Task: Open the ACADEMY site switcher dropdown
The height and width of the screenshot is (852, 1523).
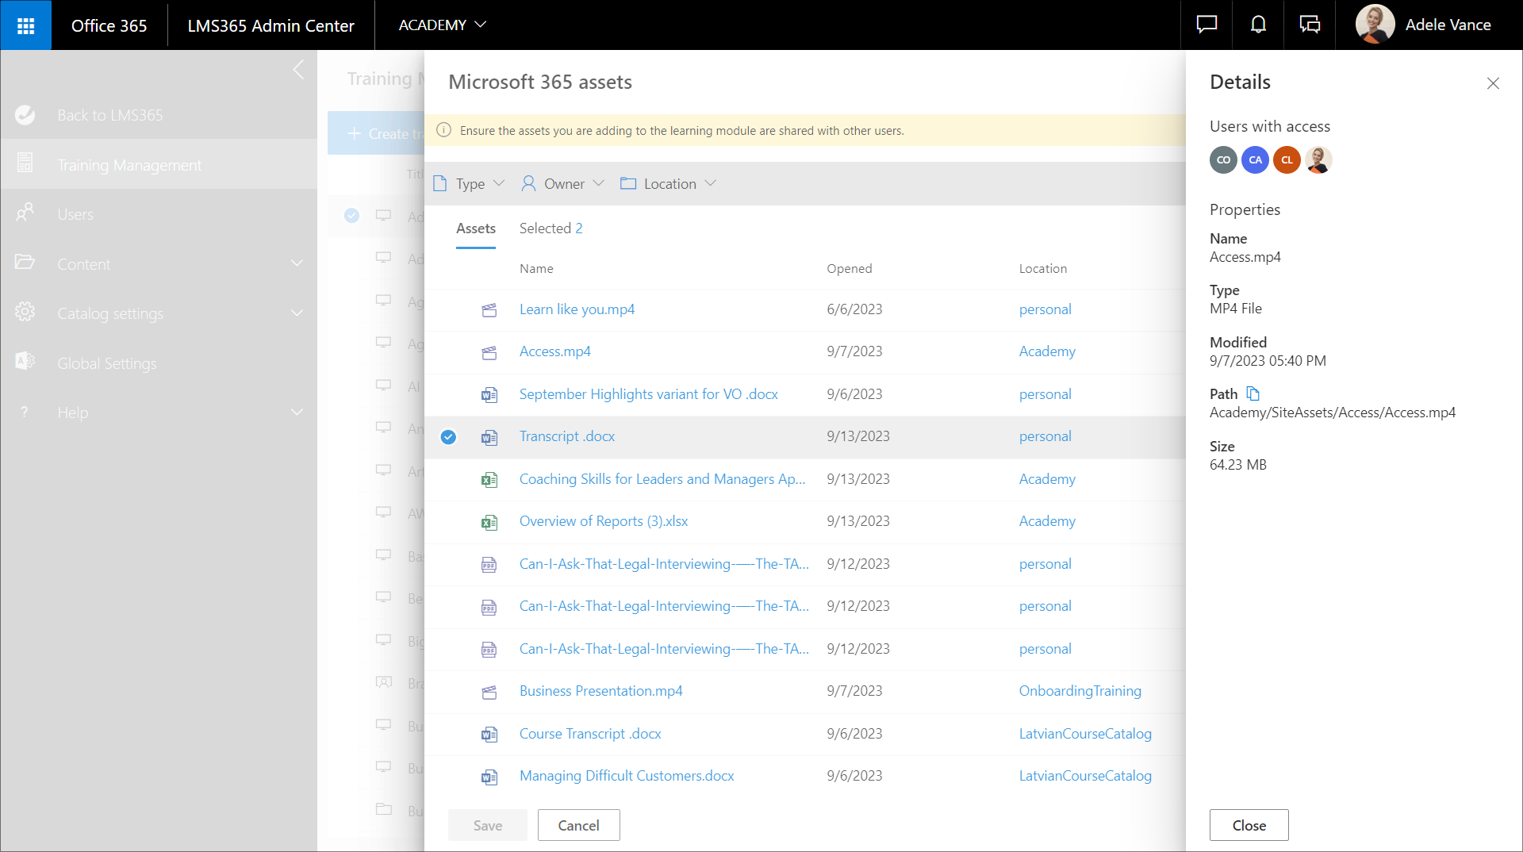Action: 442,25
